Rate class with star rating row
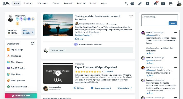Viewport: 183px width, 99px height. coord(88,71)
